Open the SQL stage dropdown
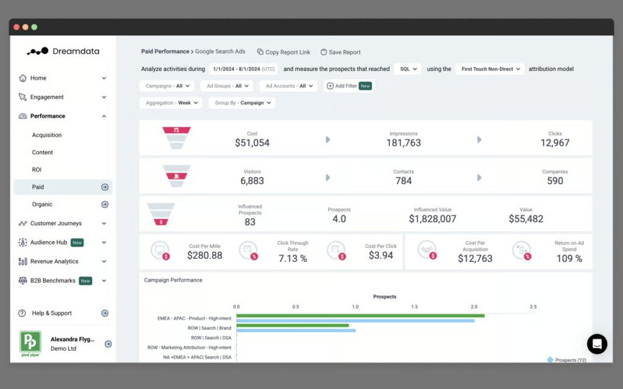The width and height of the screenshot is (623, 389). pos(408,69)
